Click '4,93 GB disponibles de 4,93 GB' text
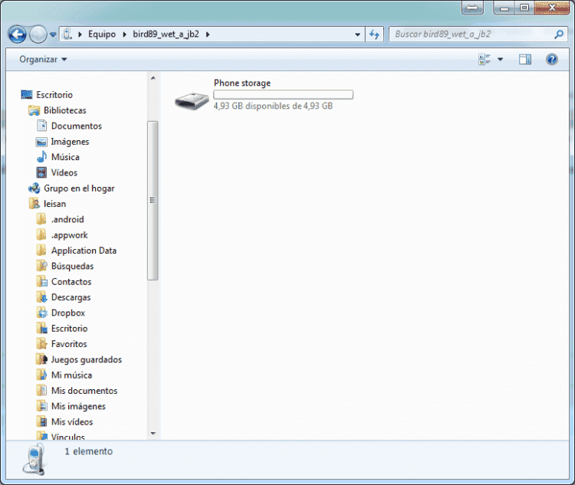The height and width of the screenshot is (485, 575). (273, 106)
